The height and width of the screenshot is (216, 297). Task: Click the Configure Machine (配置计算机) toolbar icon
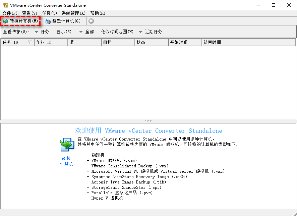(x=48, y=21)
